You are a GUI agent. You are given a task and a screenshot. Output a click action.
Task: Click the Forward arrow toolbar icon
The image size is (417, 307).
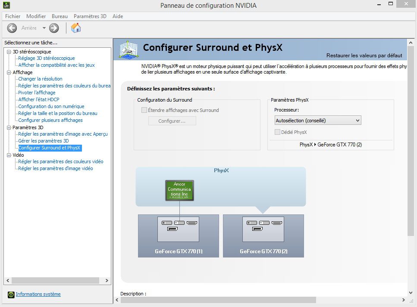click(54, 28)
